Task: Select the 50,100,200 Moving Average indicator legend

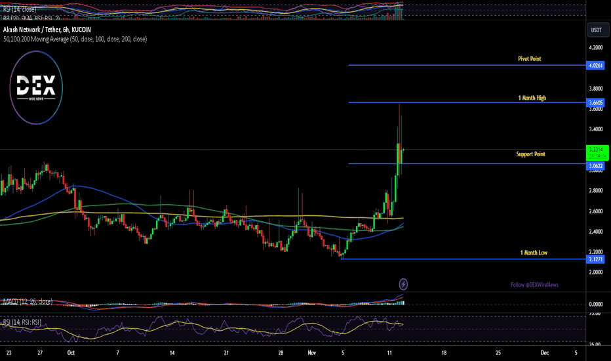Action: coord(75,39)
